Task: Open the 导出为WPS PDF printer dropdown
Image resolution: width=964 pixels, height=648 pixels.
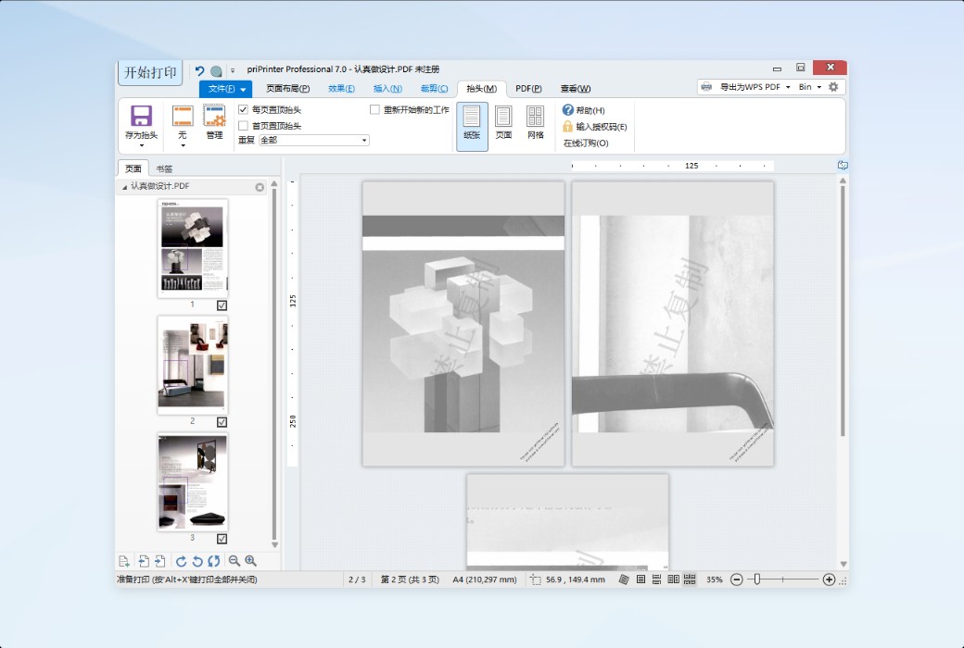Action: (788, 87)
